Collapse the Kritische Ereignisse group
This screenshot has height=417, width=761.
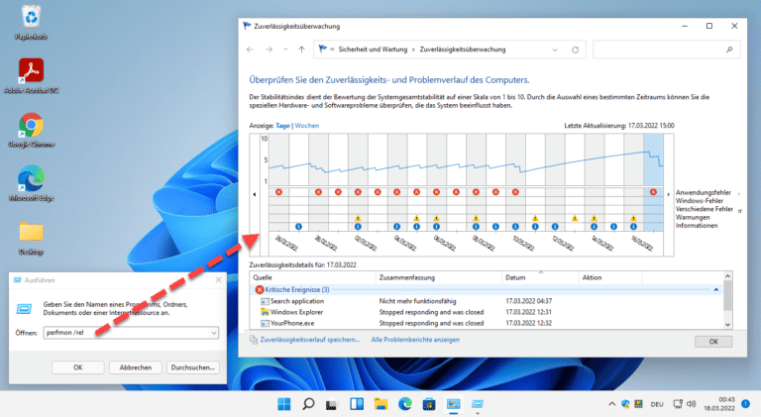(715, 289)
